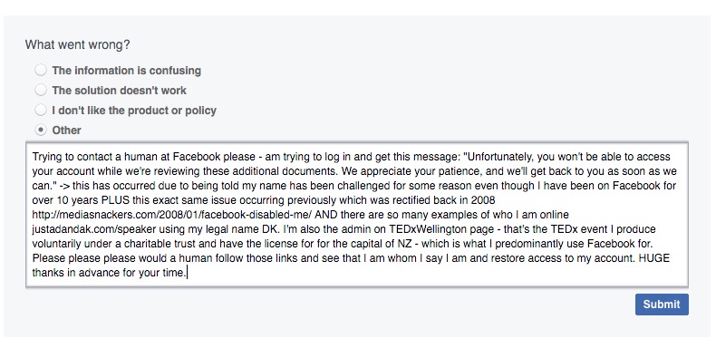
Task: Click the 'The information is confusing' label text
Action: 127,71
